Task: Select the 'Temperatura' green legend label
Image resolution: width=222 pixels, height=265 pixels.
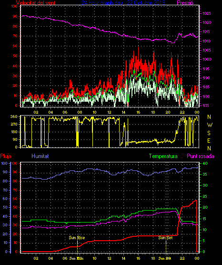Action: click(163, 156)
